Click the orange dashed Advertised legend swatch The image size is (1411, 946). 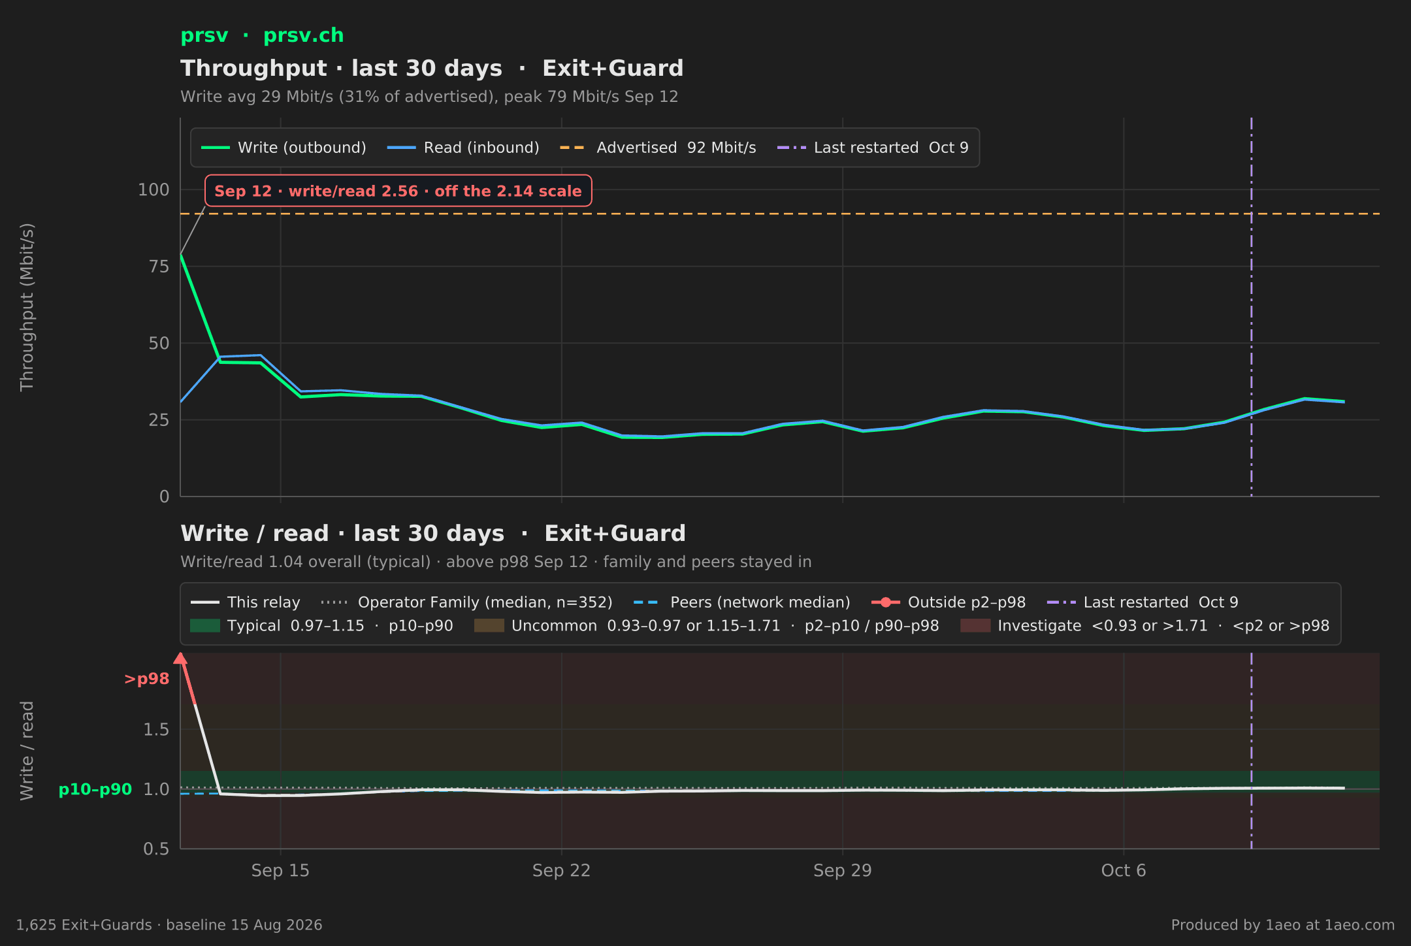(x=572, y=148)
